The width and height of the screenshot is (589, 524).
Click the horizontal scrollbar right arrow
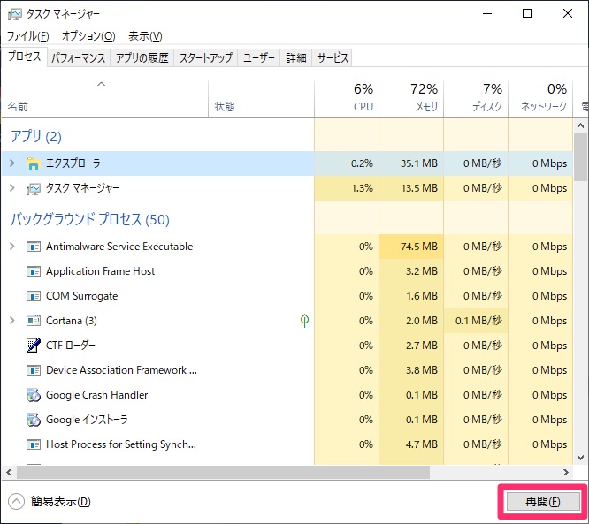566,473
